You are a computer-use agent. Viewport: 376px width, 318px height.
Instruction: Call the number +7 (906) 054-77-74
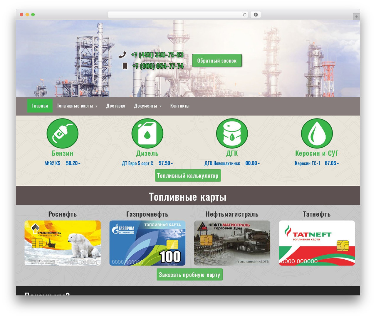tap(158, 66)
